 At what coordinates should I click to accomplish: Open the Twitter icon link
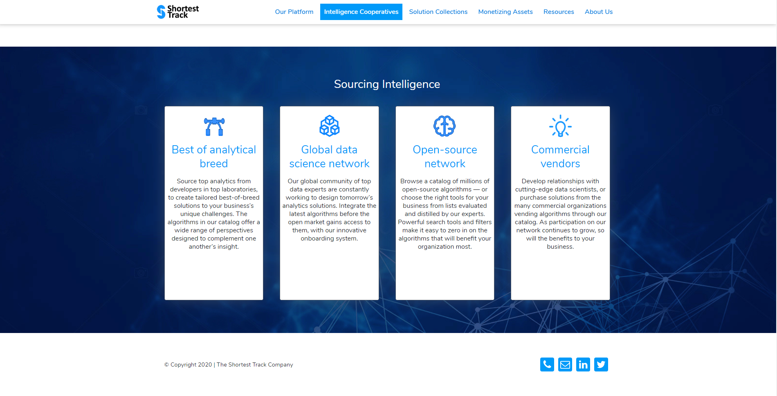(601, 364)
